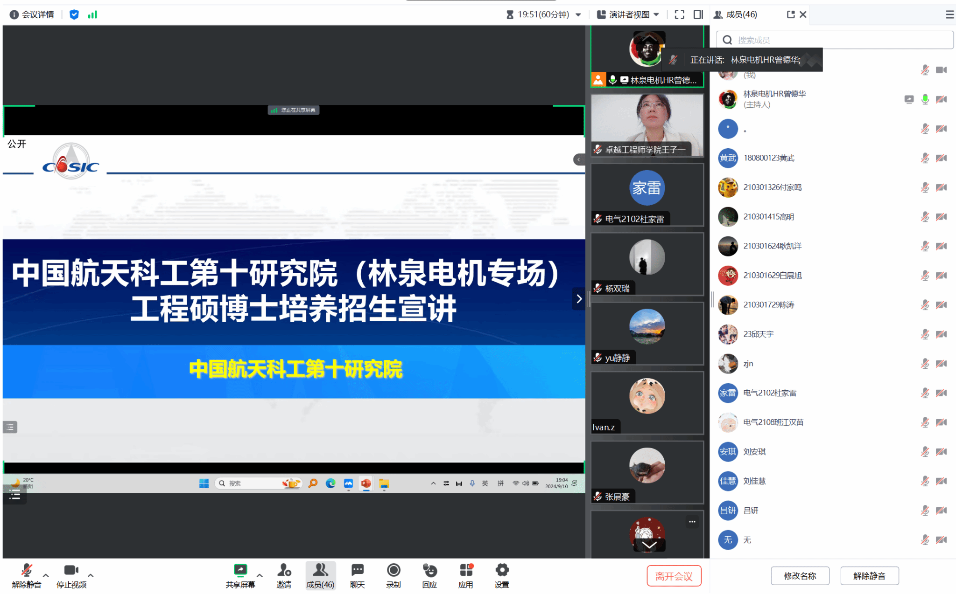Viewport: 956px width, 594px height.
Task: Select member 210301629白展旭 in list
Action: pyautogui.click(x=833, y=276)
